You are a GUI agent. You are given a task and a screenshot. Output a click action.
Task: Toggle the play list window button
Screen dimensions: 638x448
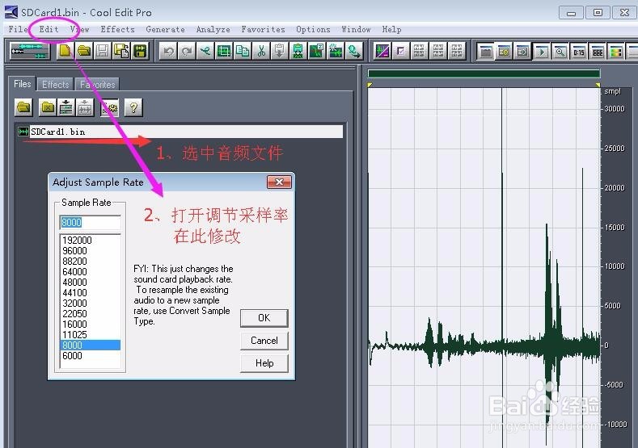[x=523, y=52]
